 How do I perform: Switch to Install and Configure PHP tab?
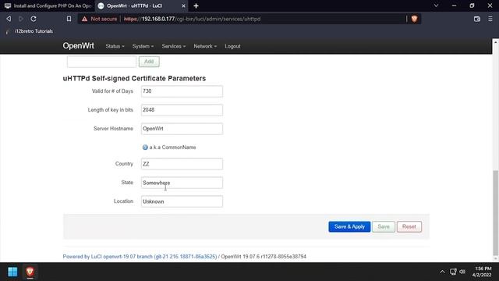point(48,5)
